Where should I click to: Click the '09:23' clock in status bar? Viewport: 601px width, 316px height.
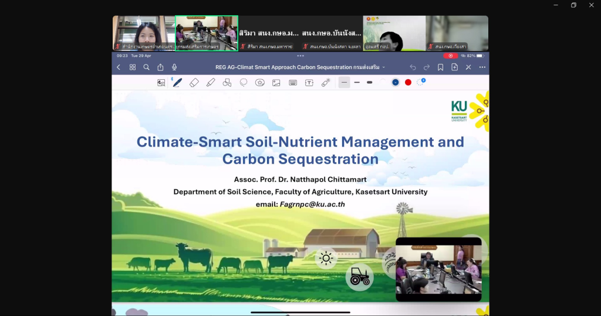[122, 56]
